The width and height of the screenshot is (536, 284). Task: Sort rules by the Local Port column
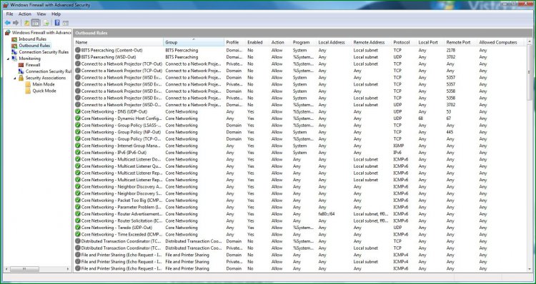point(430,42)
